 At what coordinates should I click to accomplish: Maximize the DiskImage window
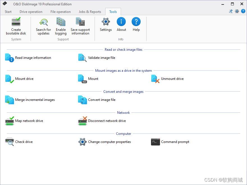232,4
